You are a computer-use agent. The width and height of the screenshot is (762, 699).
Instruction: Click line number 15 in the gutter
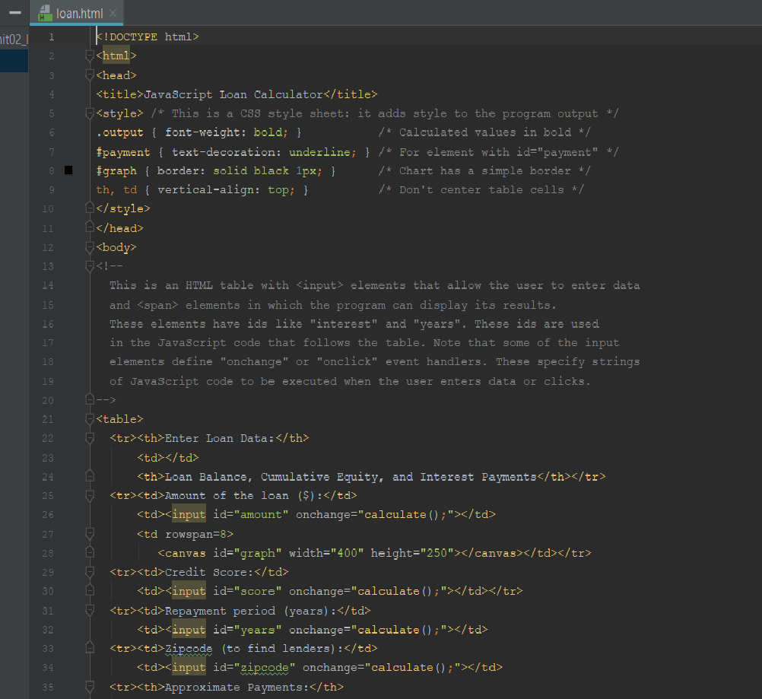pyautogui.click(x=47, y=304)
